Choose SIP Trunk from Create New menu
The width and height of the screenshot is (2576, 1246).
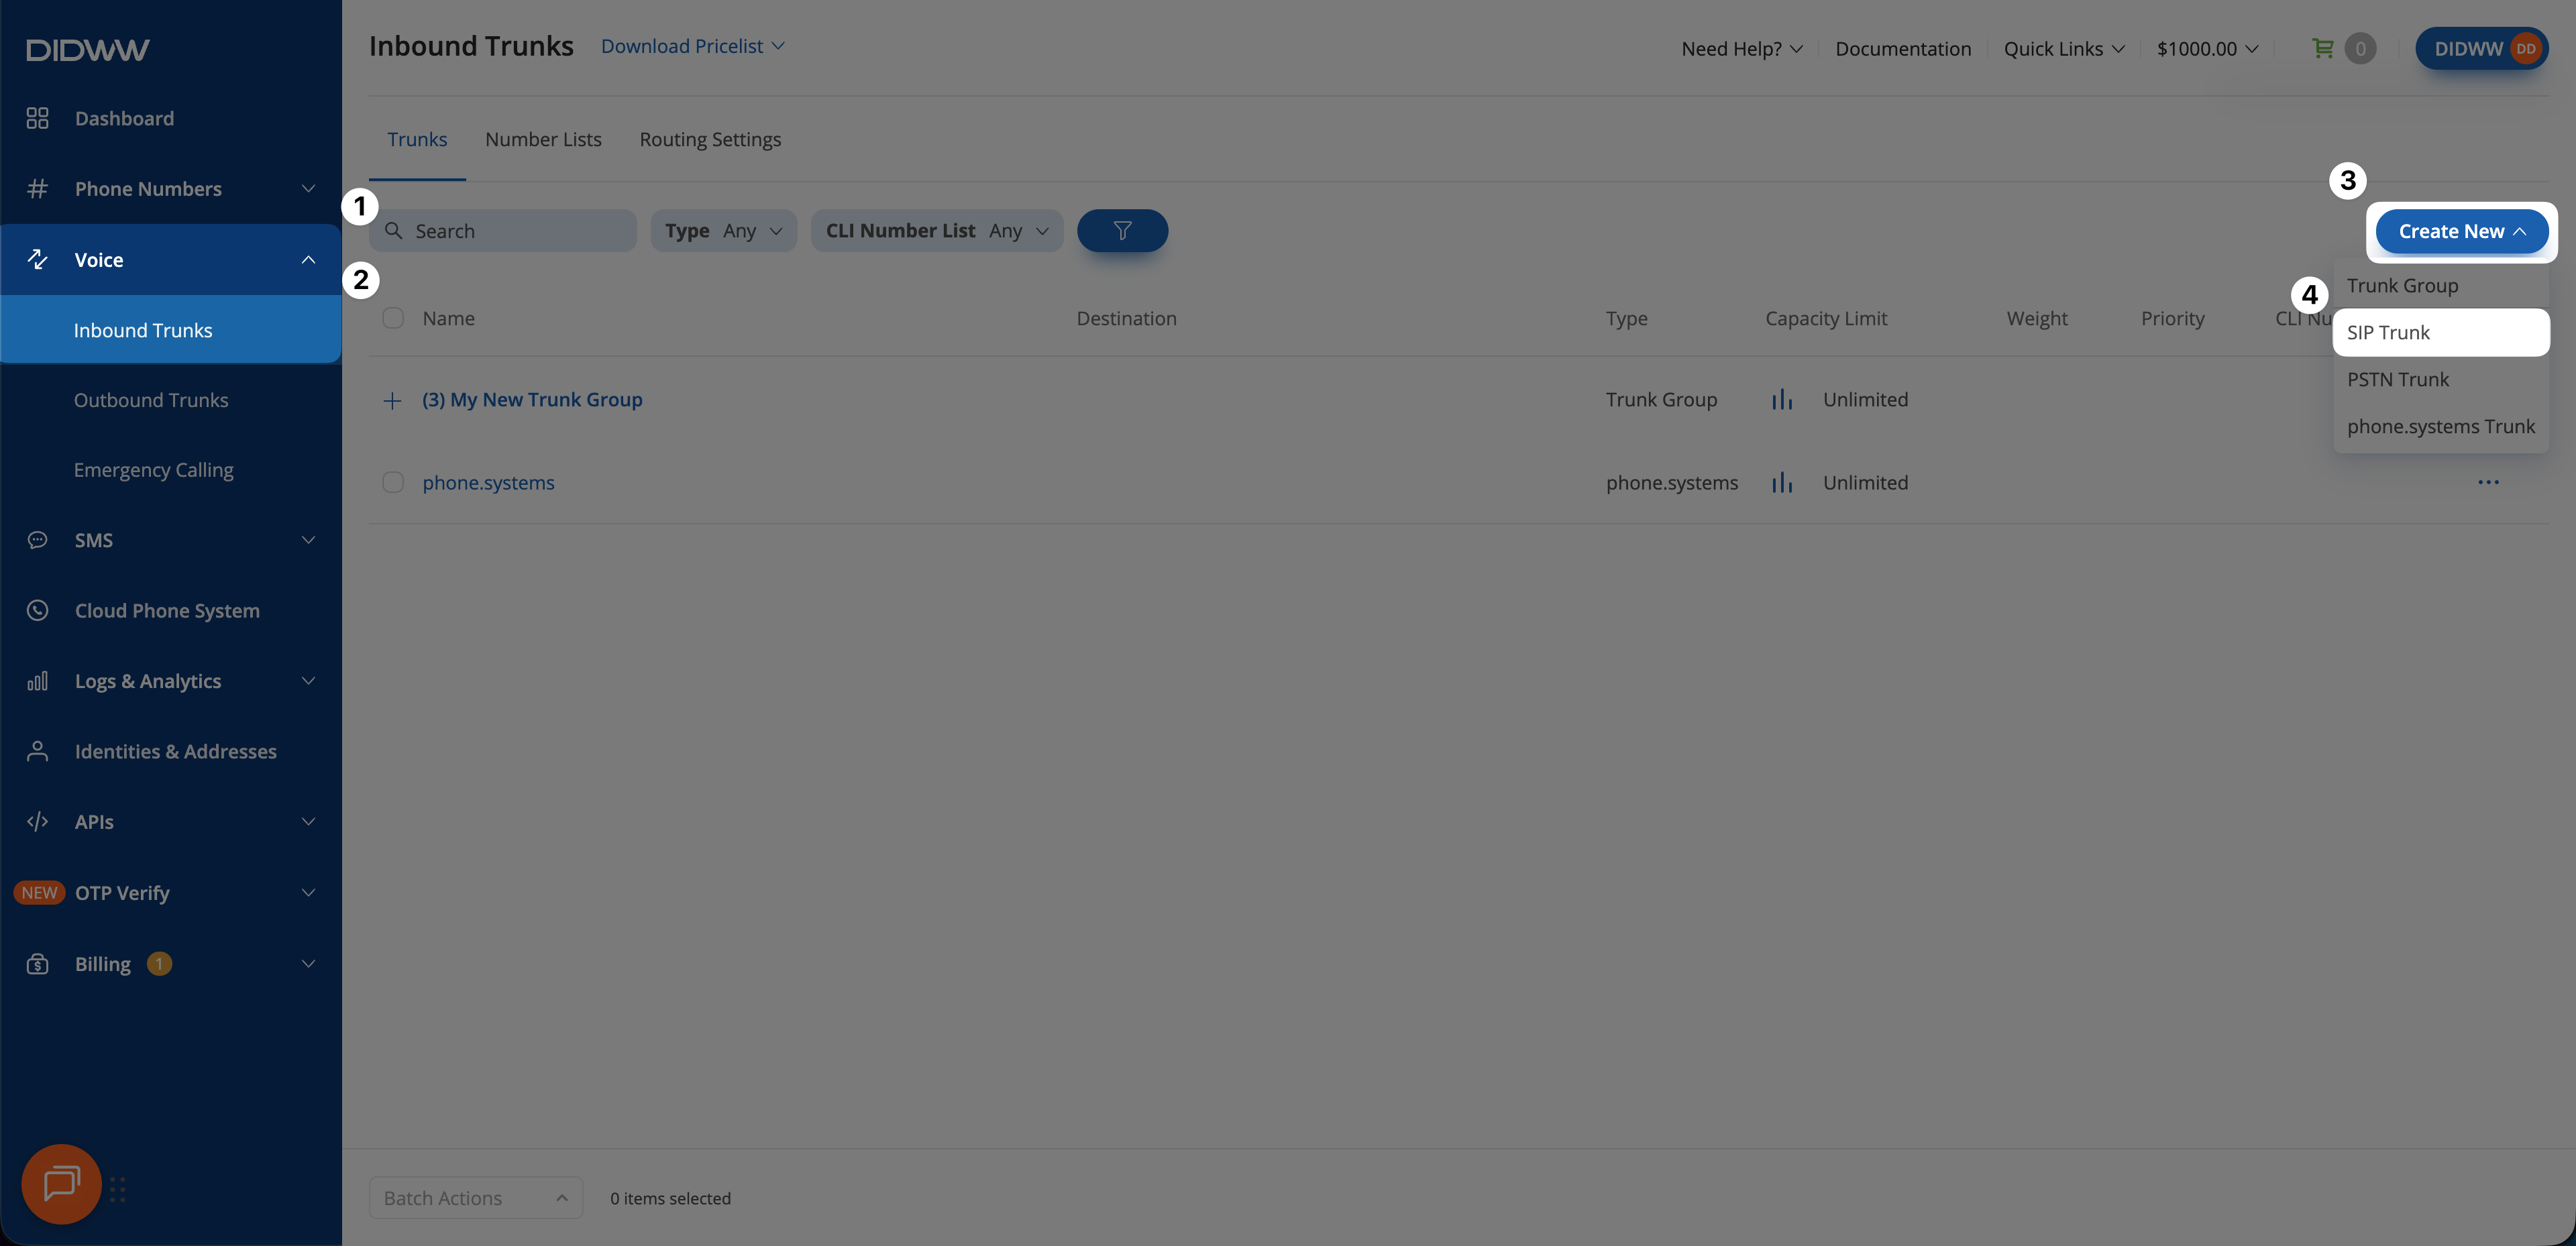coord(2441,332)
